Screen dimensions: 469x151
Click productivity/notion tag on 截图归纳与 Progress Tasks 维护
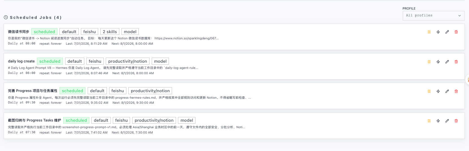154,120
